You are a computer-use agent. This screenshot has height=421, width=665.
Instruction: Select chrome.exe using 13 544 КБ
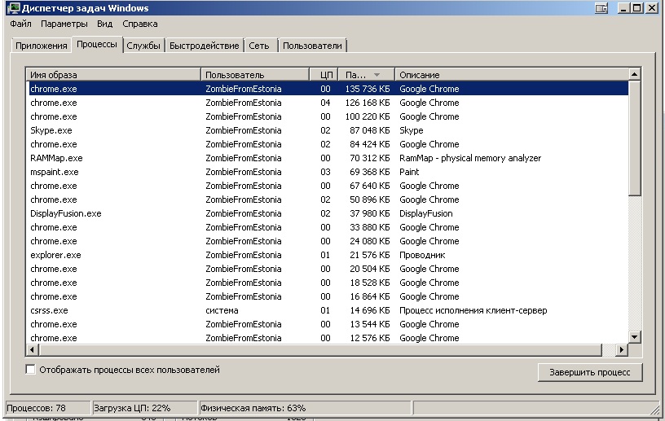[x=327, y=324]
